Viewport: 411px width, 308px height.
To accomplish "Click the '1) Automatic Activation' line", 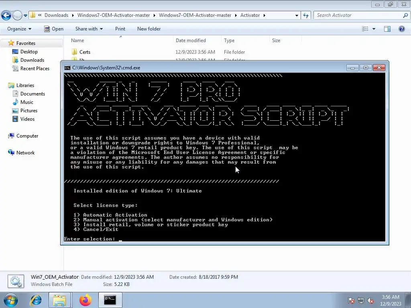I will (x=110, y=215).
